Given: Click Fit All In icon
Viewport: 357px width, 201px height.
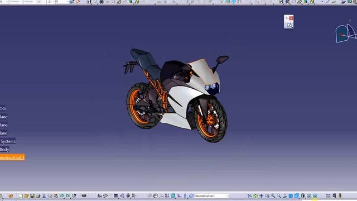Looking at the screenshot, I should [x=255, y=196].
